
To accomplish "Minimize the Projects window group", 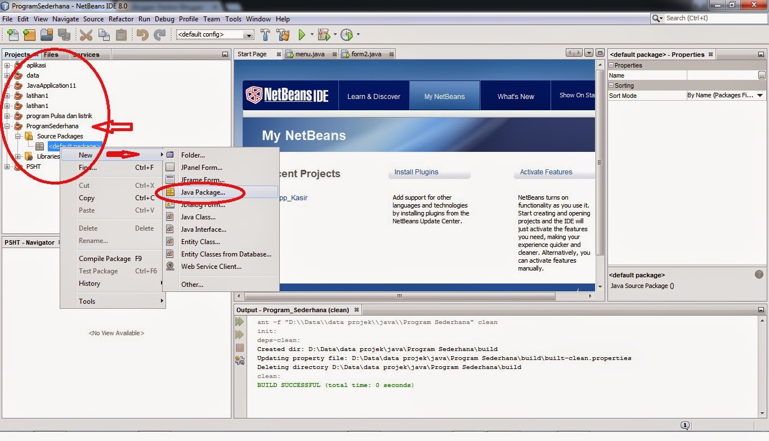I will 225,55.
